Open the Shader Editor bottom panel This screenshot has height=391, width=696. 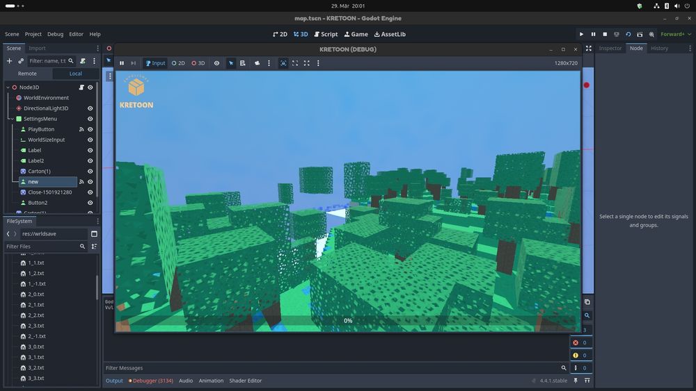tap(246, 381)
